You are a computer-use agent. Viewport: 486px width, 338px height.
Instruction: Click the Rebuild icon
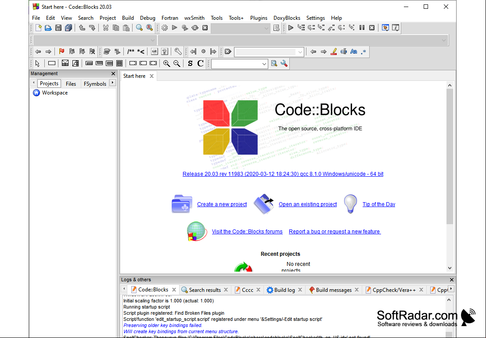tap(194, 28)
